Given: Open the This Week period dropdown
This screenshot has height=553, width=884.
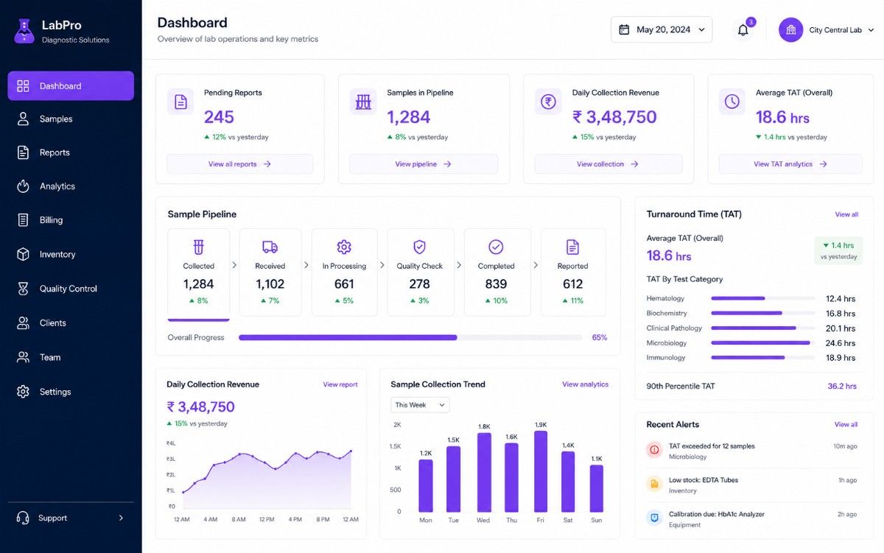Looking at the screenshot, I should point(420,405).
